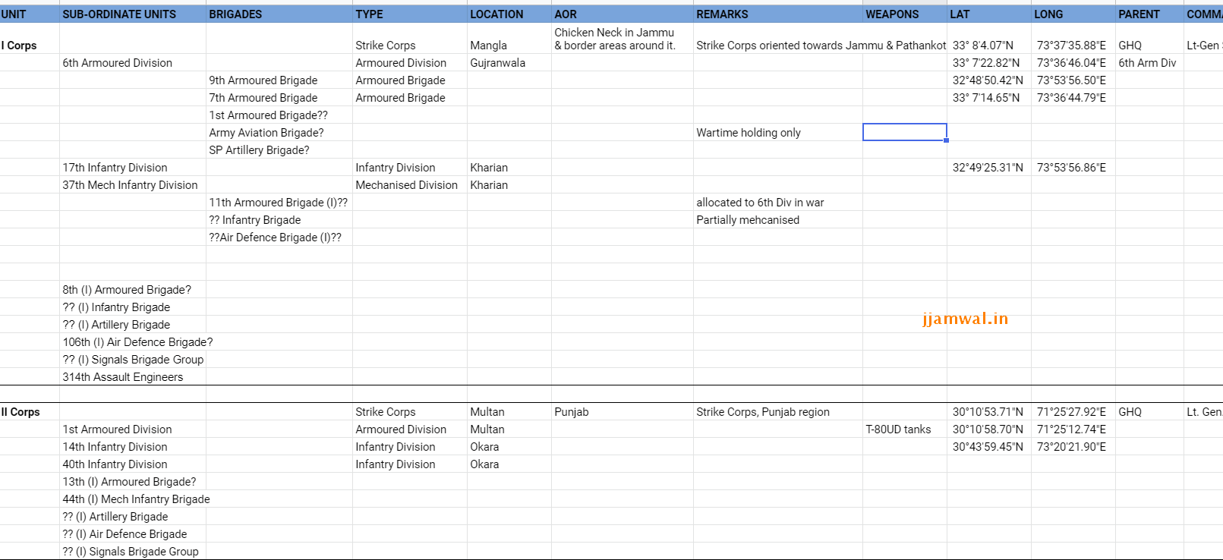Select the 1st Armoured Division cell
This screenshot has height=560, width=1223.
pyautogui.click(x=133, y=429)
